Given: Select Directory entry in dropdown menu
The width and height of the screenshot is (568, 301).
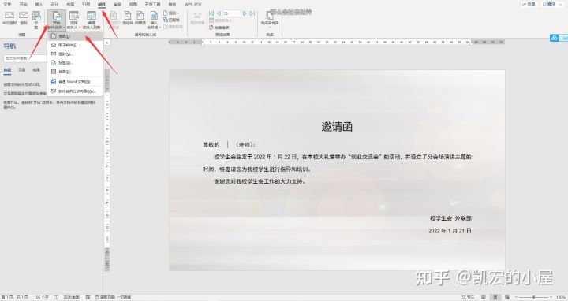Looking at the screenshot, I should [75, 72].
